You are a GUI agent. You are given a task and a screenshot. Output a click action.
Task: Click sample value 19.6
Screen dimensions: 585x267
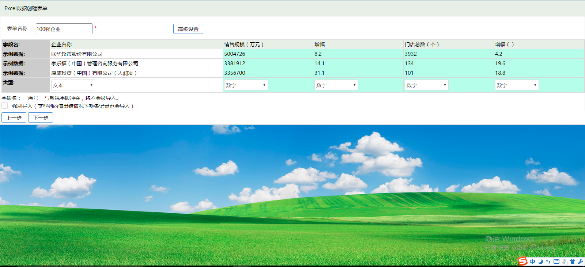[500, 63]
